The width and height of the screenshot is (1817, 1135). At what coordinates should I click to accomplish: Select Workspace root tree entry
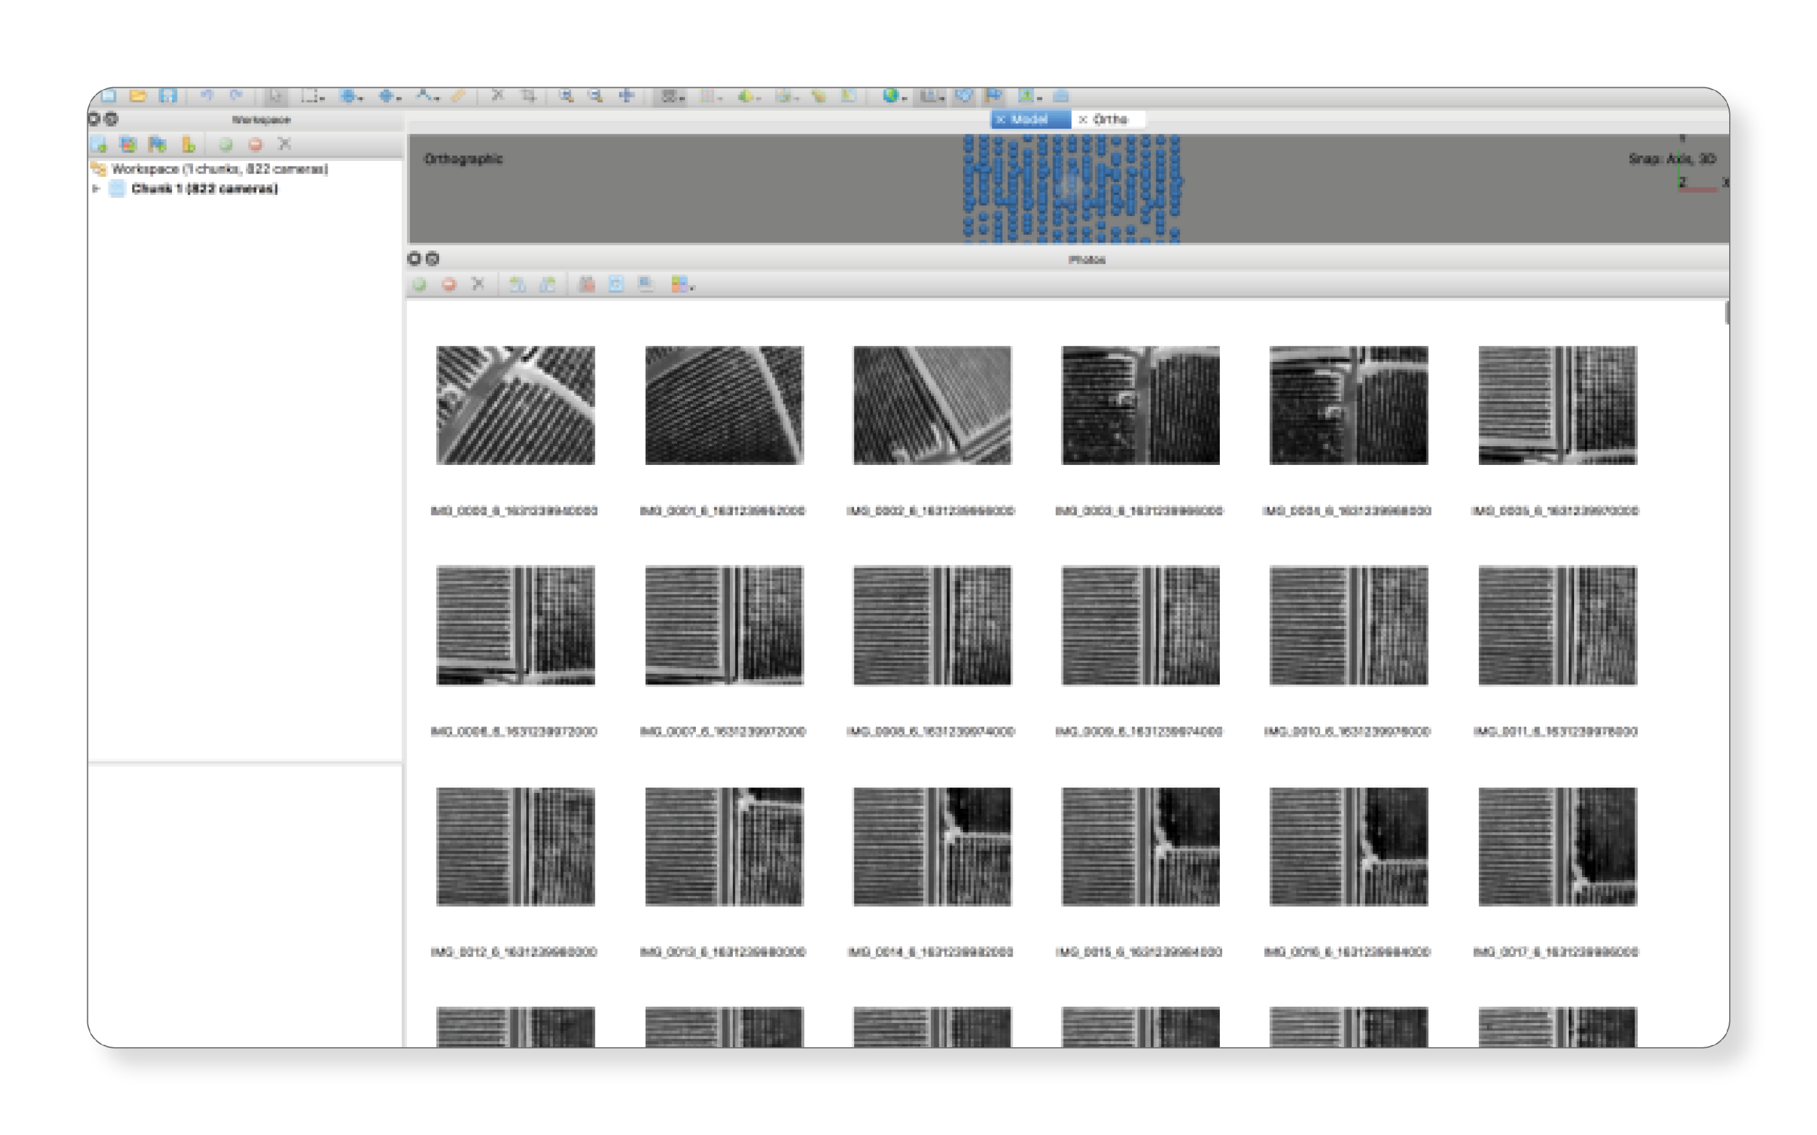[x=219, y=169]
